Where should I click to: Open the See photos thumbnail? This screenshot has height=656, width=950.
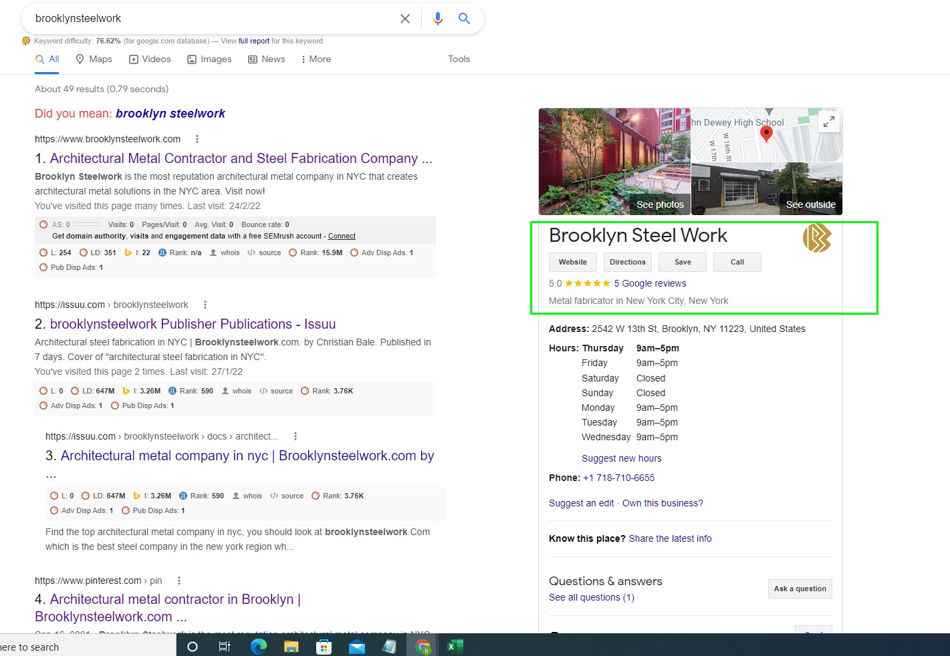click(614, 161)
